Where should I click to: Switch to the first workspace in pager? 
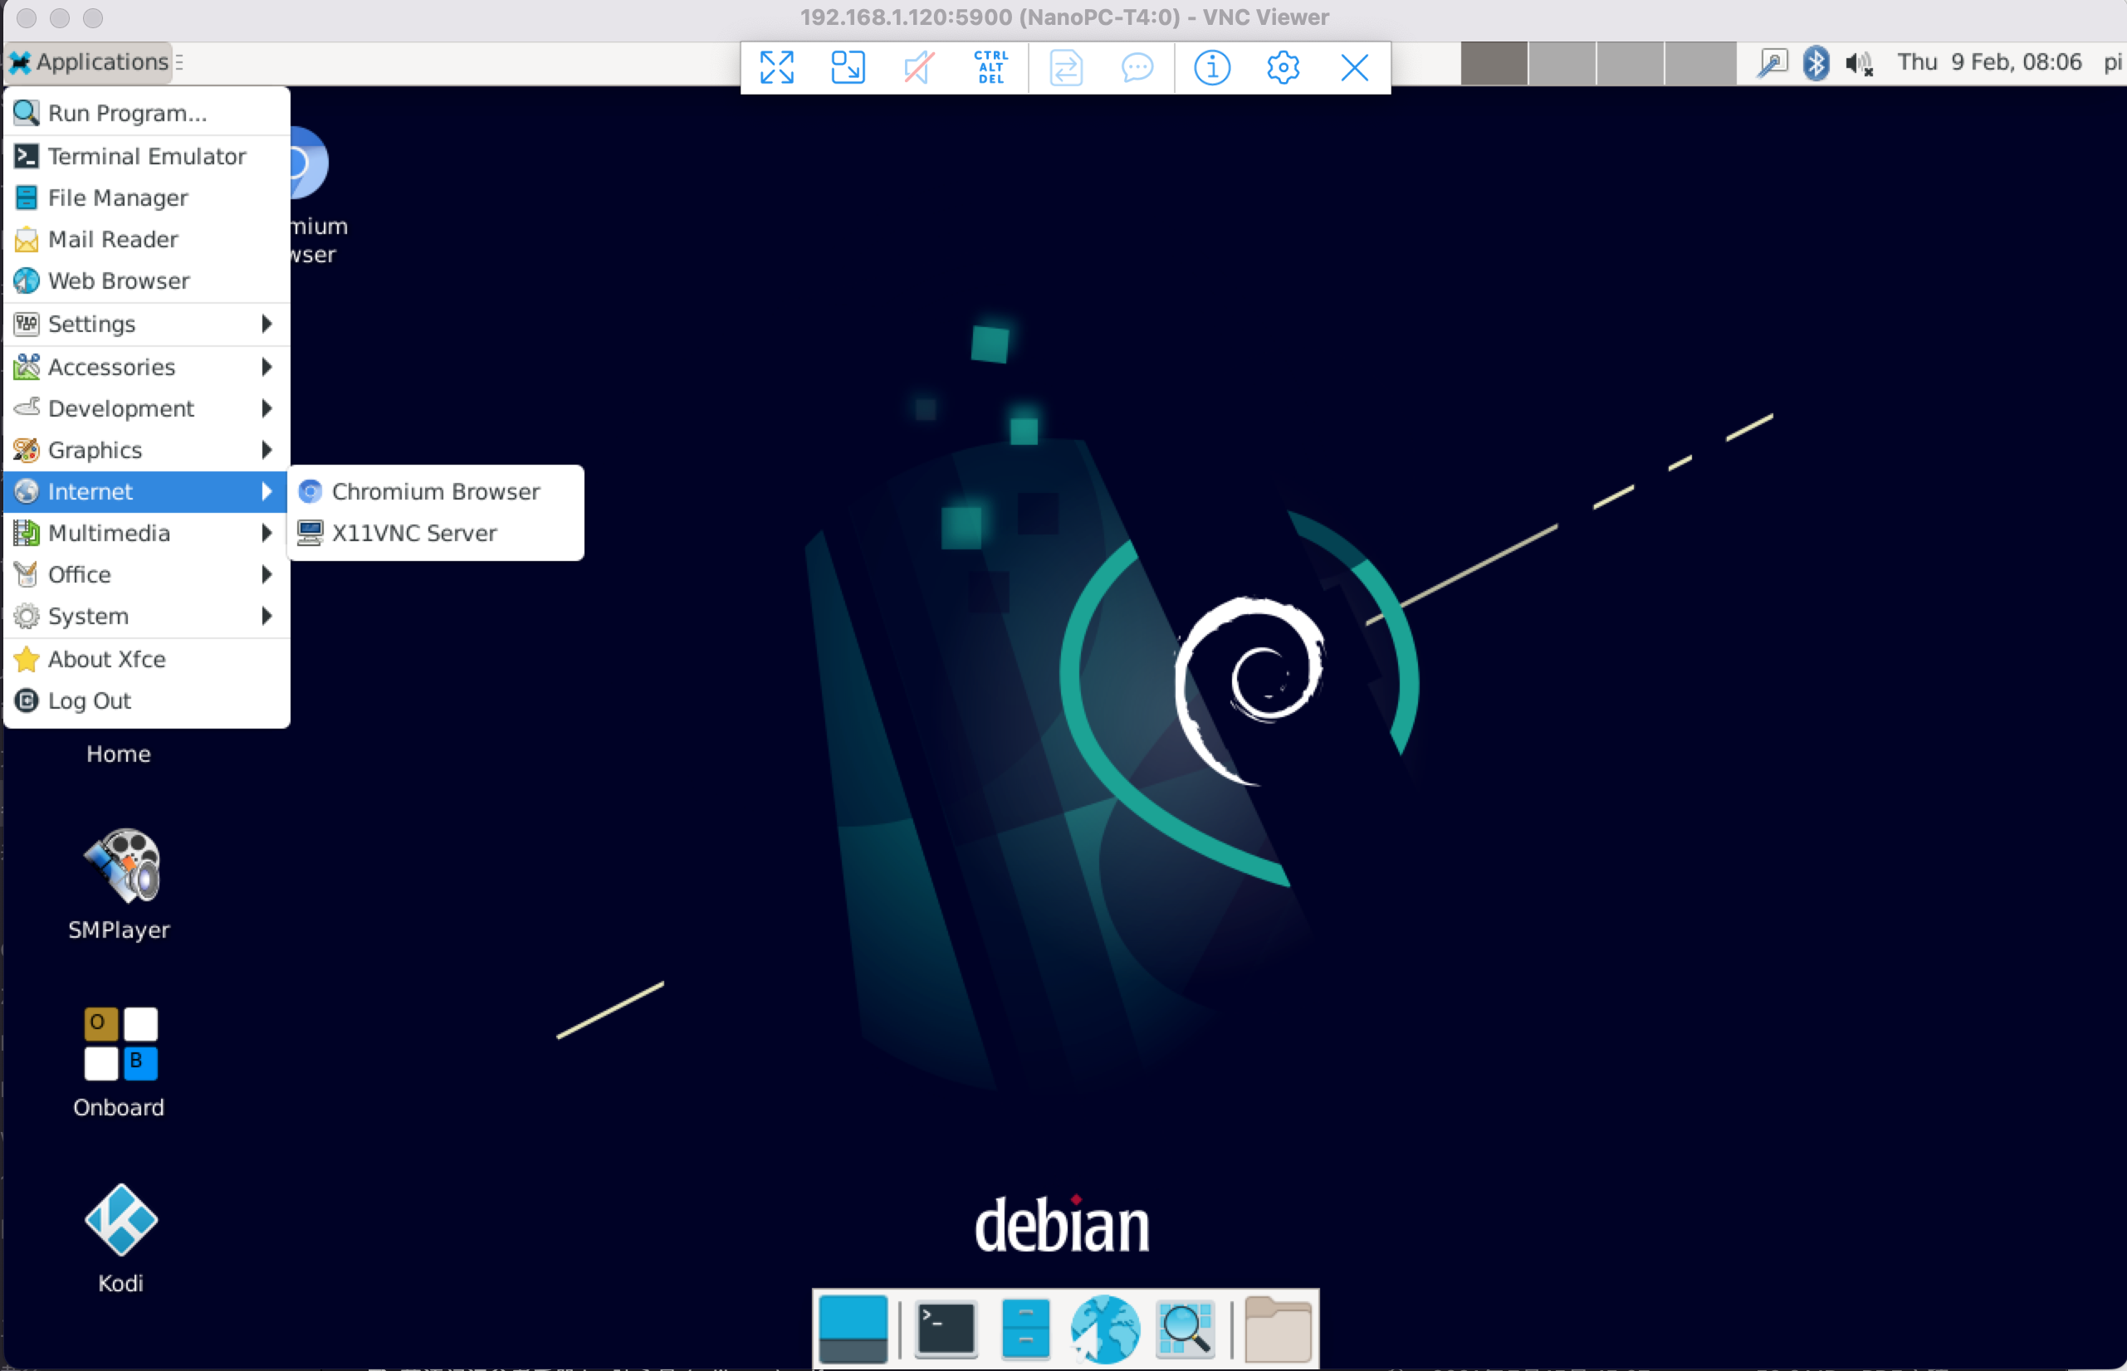pos(1494,62)
